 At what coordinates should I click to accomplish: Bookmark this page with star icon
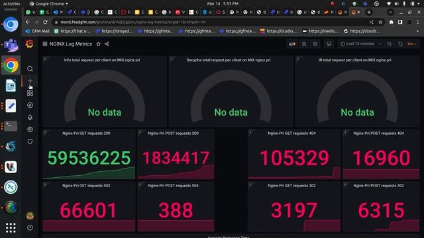click(x=380, y=22)
